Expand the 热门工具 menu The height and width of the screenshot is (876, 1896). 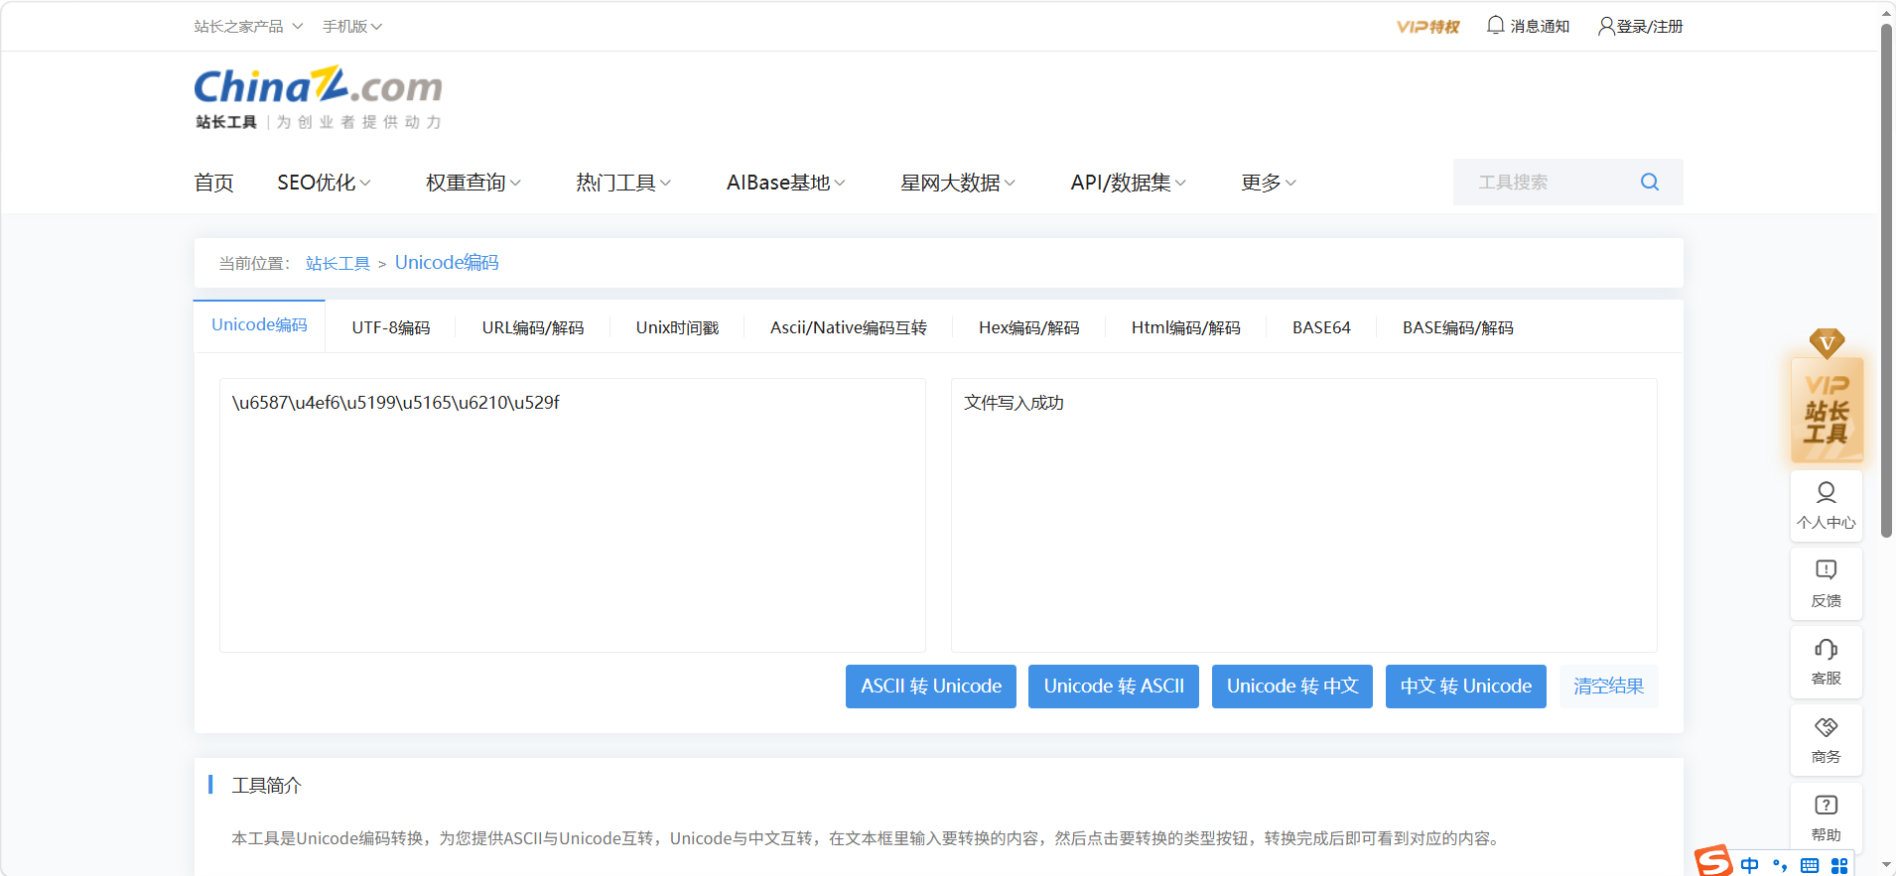point(623,183)
